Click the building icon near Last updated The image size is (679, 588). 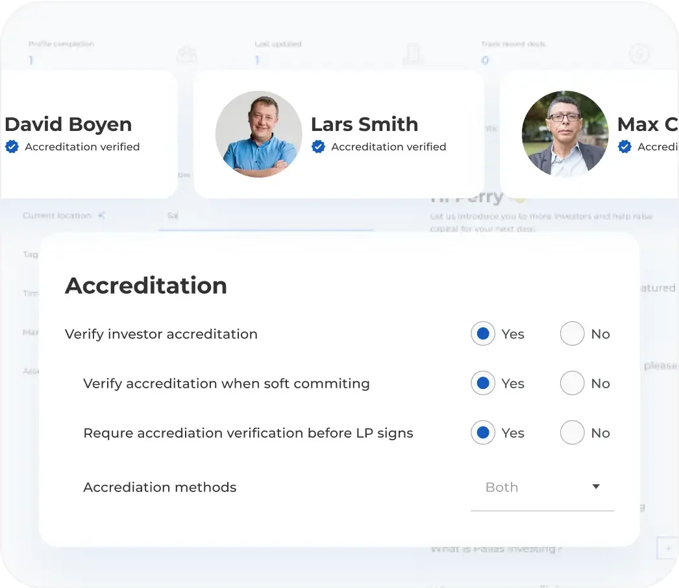point(414,55)
